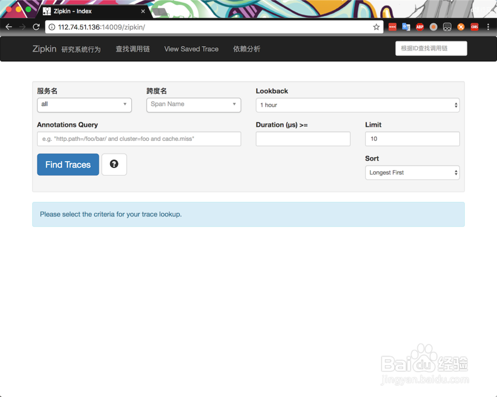Viewport: 497px width, 397px height.
Task: Open the 服务名 service name dropdown
Action: pyautogui.click(x=84, y=105)
